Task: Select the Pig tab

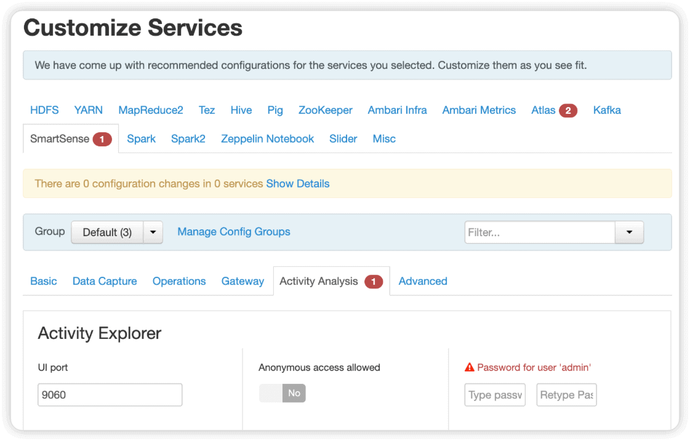Action: point(275,110)
